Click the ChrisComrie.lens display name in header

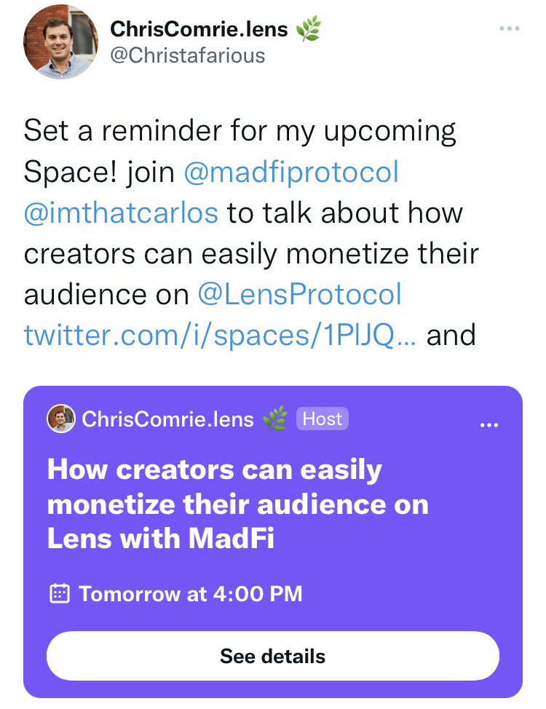coord(199,29)
